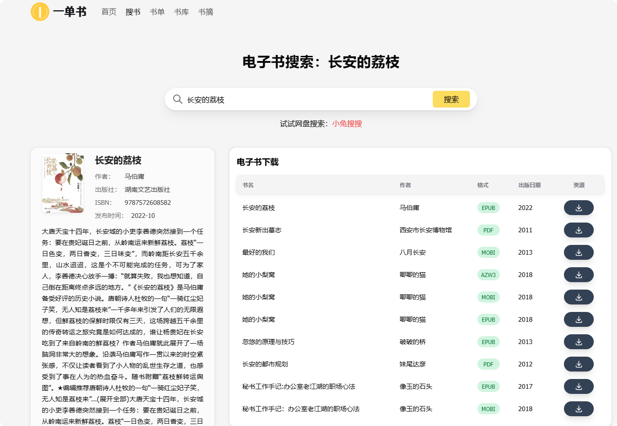Viewport: 617px width, 426px height.
Task: Click book name 忽悠的原理与技巧
Action: [268, 342]
